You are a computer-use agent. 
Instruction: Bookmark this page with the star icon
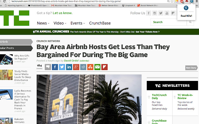[172, 1]
